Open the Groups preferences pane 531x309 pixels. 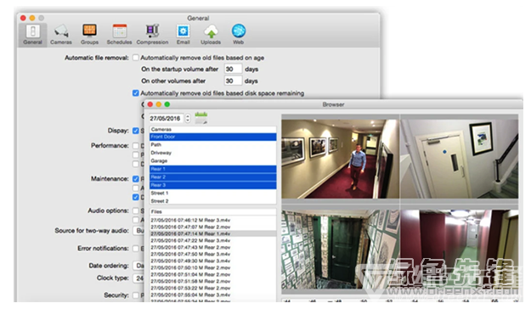coord(89,35)
